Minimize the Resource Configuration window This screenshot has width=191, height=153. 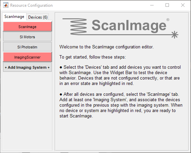[x=152, y=5]
